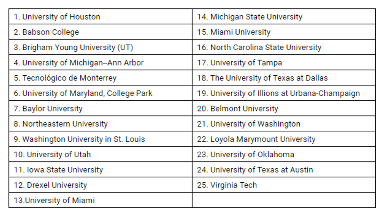Click the University of Miami entry

(x=54, y=200)
